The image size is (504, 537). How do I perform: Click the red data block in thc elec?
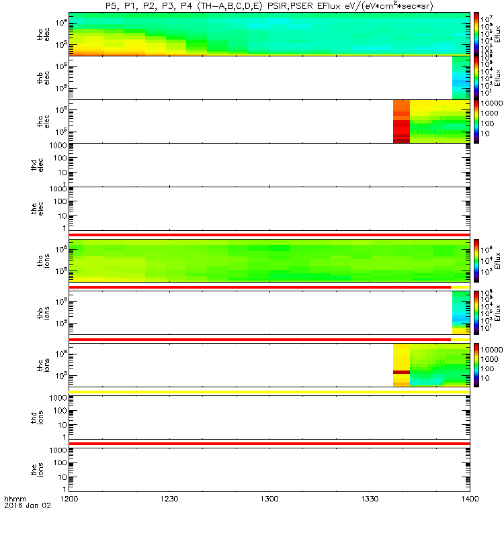[401, 121]
